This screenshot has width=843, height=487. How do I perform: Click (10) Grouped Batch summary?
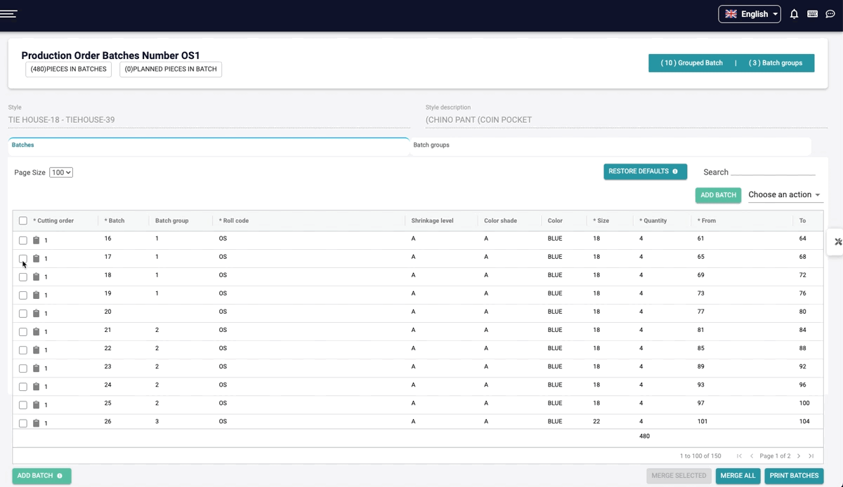pos(691,63)
